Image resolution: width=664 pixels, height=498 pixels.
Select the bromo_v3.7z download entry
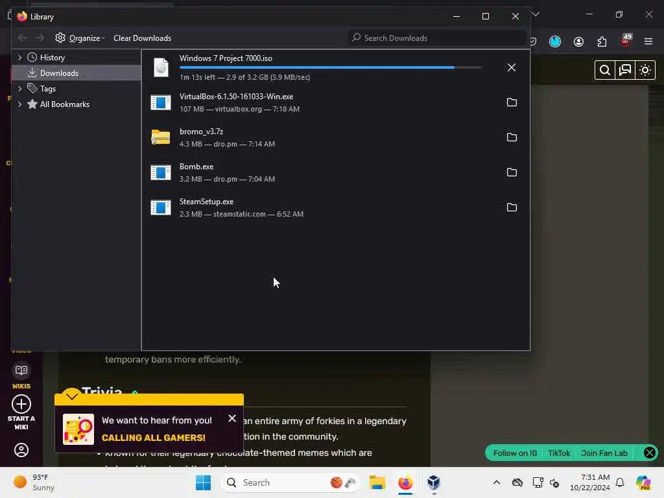click(336, 137)
